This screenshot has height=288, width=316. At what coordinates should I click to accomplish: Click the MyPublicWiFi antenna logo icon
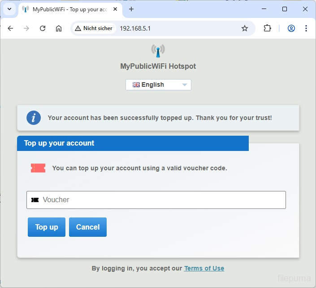158,51
